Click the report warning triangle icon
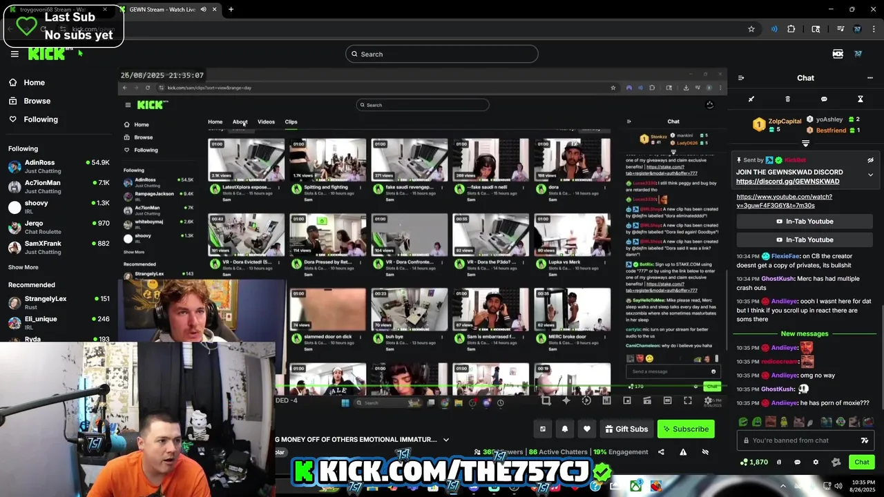The image size is (884, 497). point(683,452)
